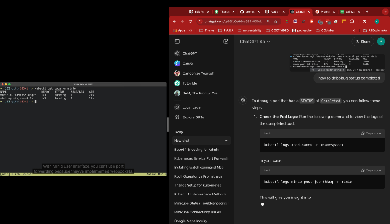
Task: Open Kubernetes Service Port Forward chat
Action: tap(201, 158)
